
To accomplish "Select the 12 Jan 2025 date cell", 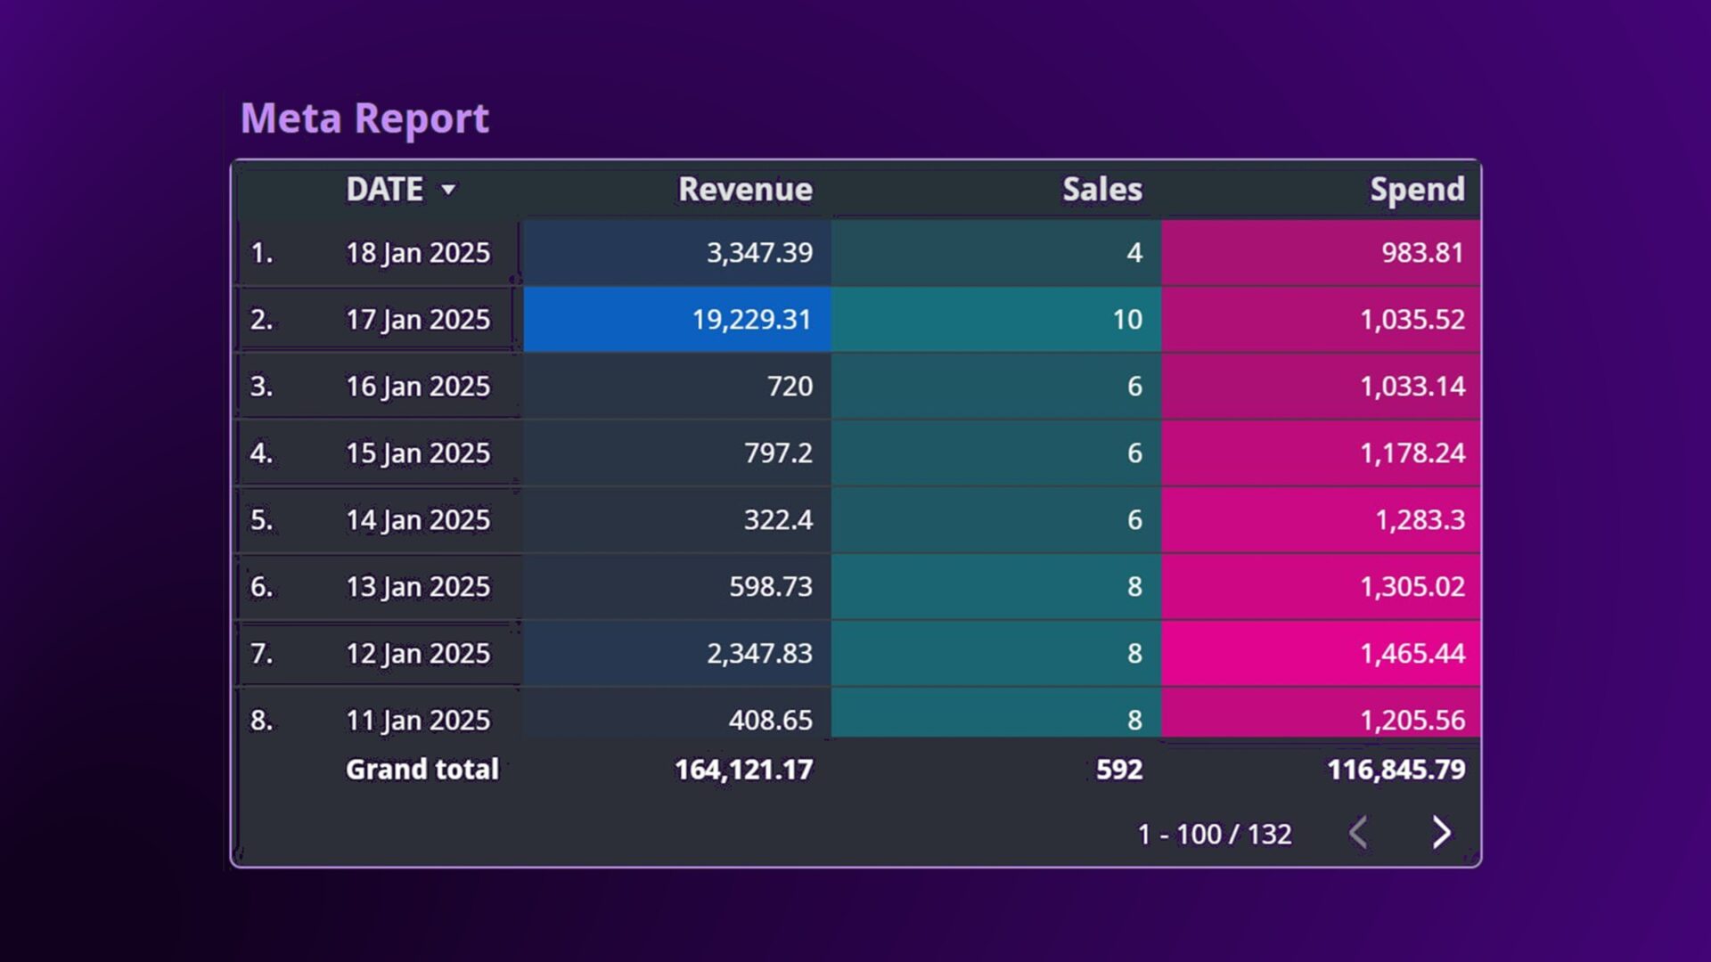I will pos(418,654).
